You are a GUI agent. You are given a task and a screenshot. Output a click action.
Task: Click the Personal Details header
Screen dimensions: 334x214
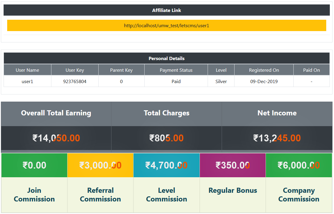click(166, 59)
